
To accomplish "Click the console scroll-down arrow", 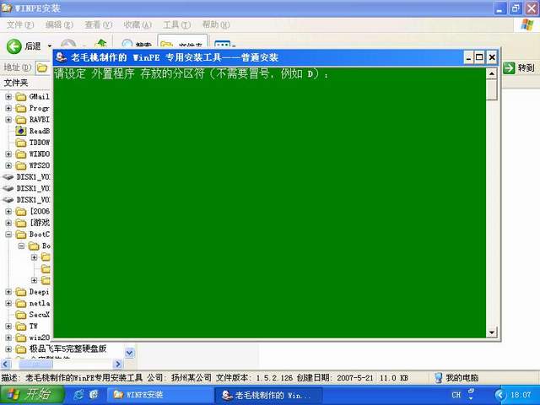I will (491, 332).
